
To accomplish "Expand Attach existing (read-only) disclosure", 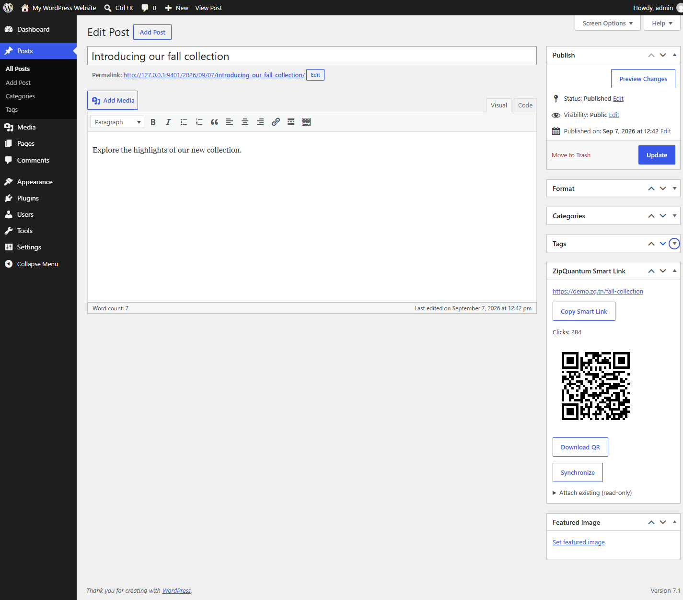I will pyautogui.click(x=592, y=493).
